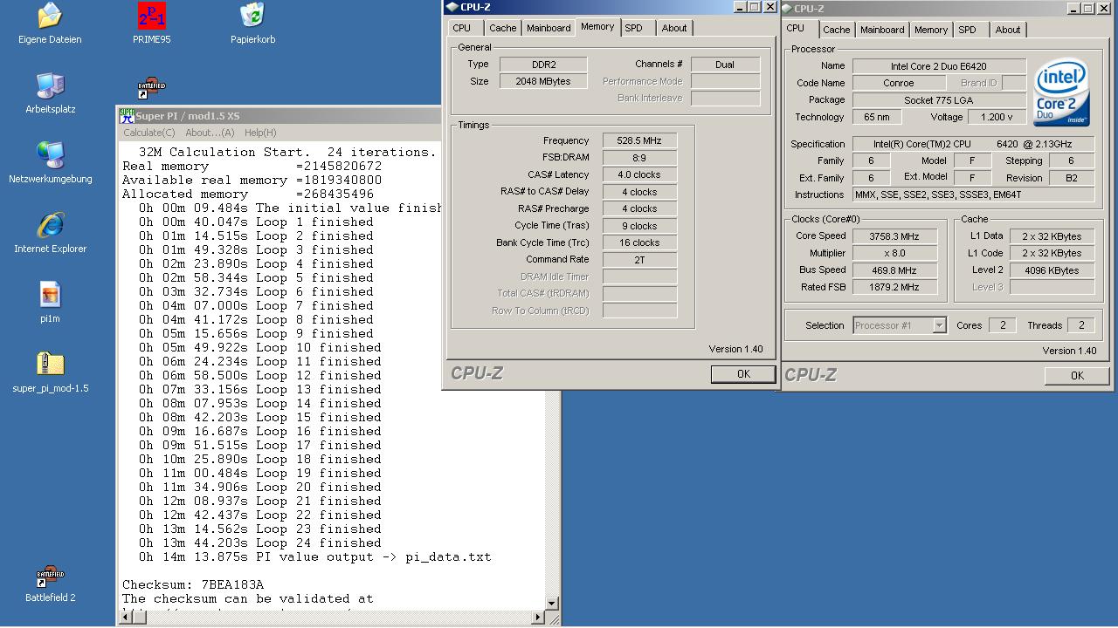Click the Super PI title bar icon
This screenshot has width=1118, height=628.
(127, 115)
